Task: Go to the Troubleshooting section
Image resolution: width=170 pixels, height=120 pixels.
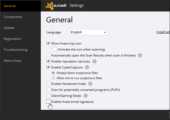Action: (15, 50)
